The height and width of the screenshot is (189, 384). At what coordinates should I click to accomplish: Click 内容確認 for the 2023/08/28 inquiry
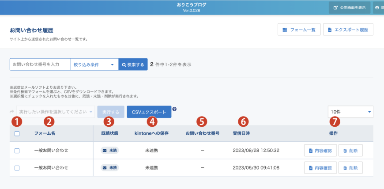tap(320, 151)
